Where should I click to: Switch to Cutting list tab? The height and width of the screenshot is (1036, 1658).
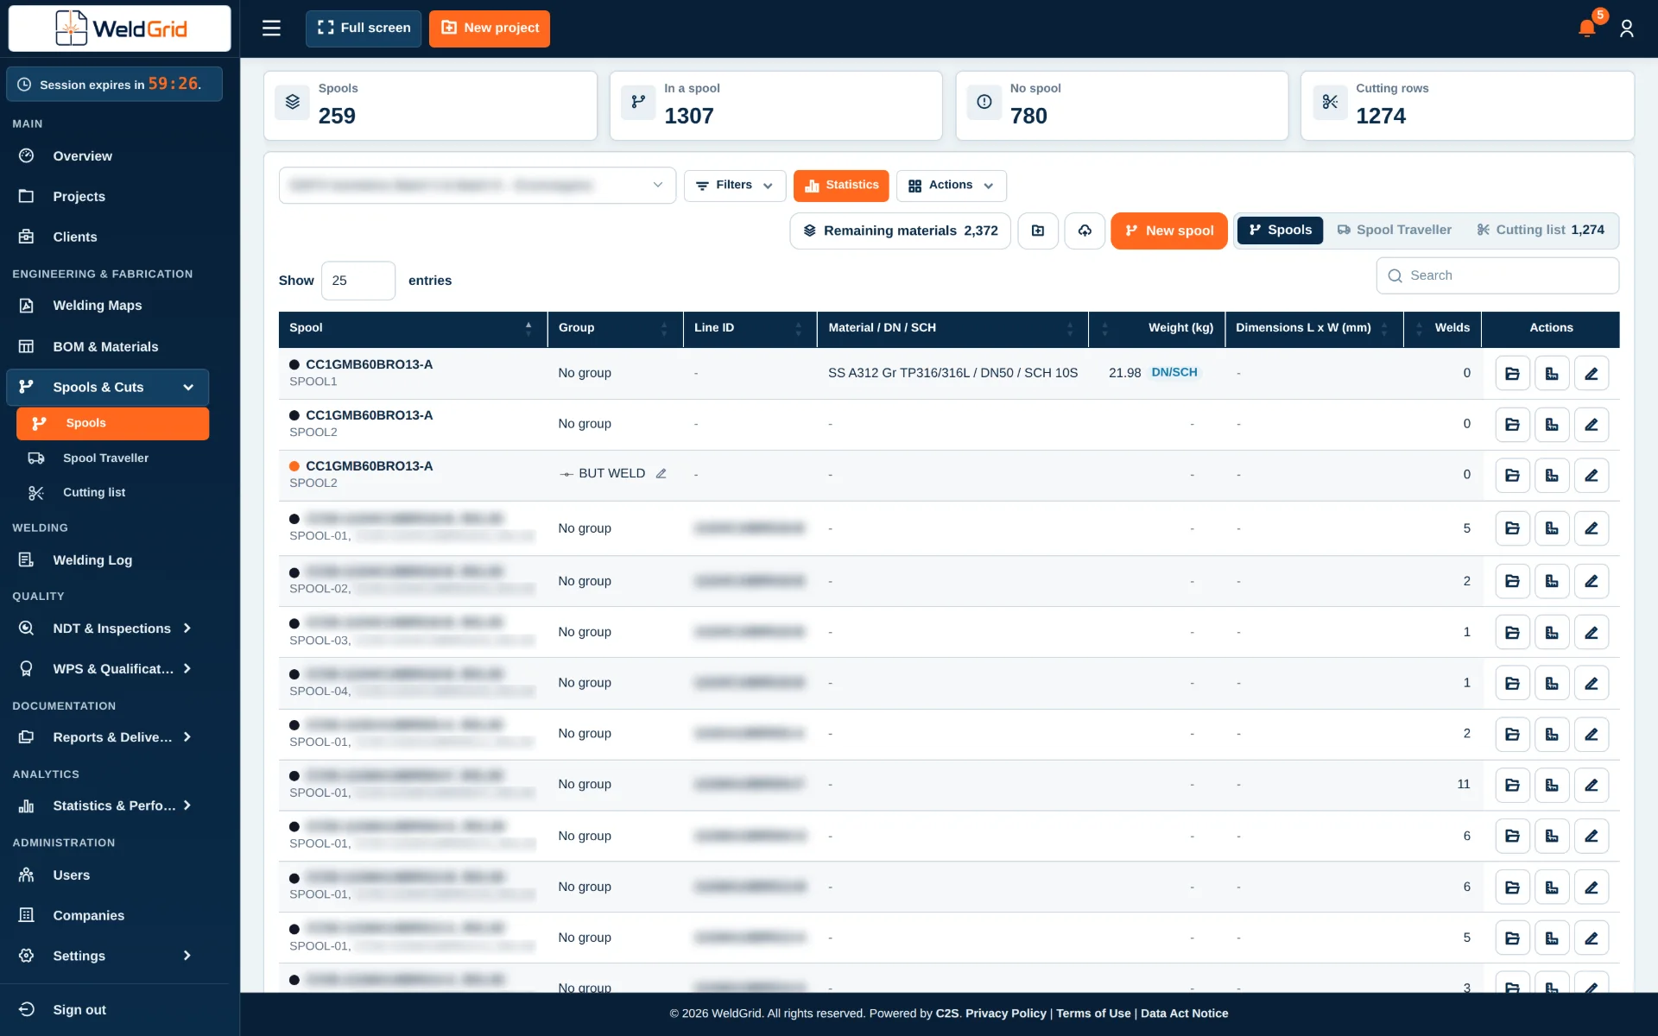[1541, 231]
